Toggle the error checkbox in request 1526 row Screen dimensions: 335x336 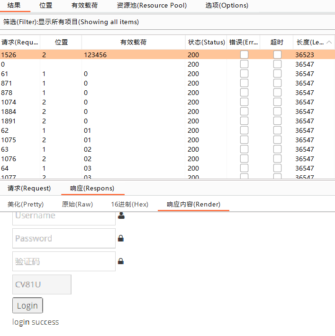[x=244, y=55]
